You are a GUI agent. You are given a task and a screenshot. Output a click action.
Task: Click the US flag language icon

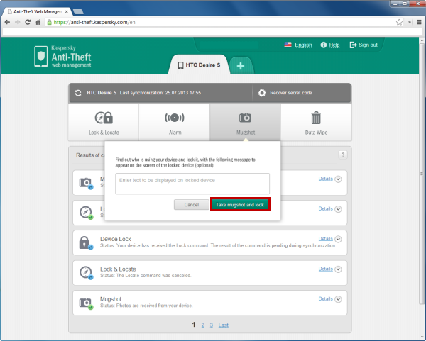click(288, 45)
